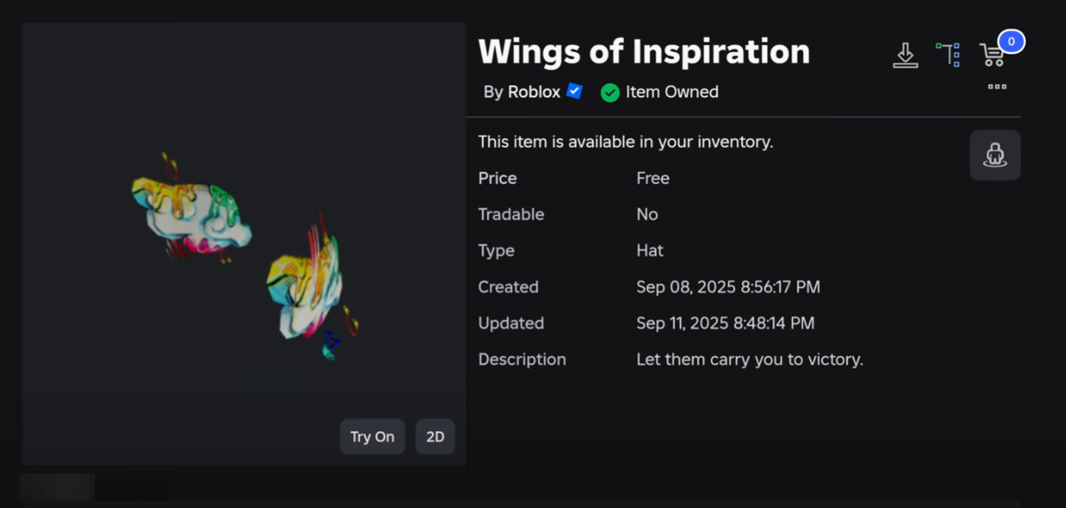
Task: Open the three-dots more options menu
Action: point(997,87)
